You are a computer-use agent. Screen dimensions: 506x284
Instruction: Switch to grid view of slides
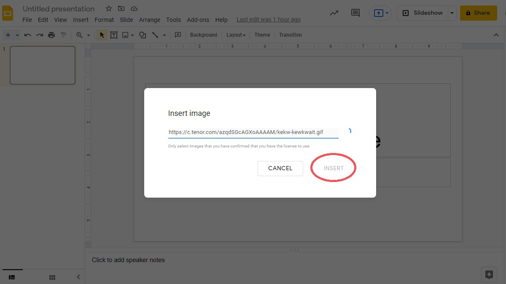tap(52, 277)
